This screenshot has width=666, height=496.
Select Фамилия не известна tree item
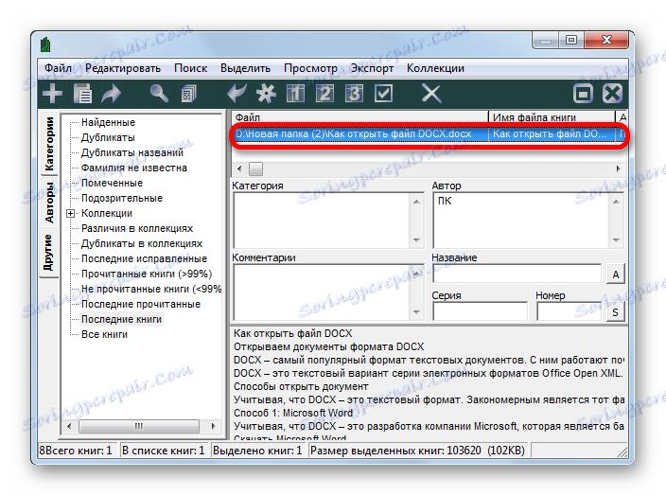133,168
